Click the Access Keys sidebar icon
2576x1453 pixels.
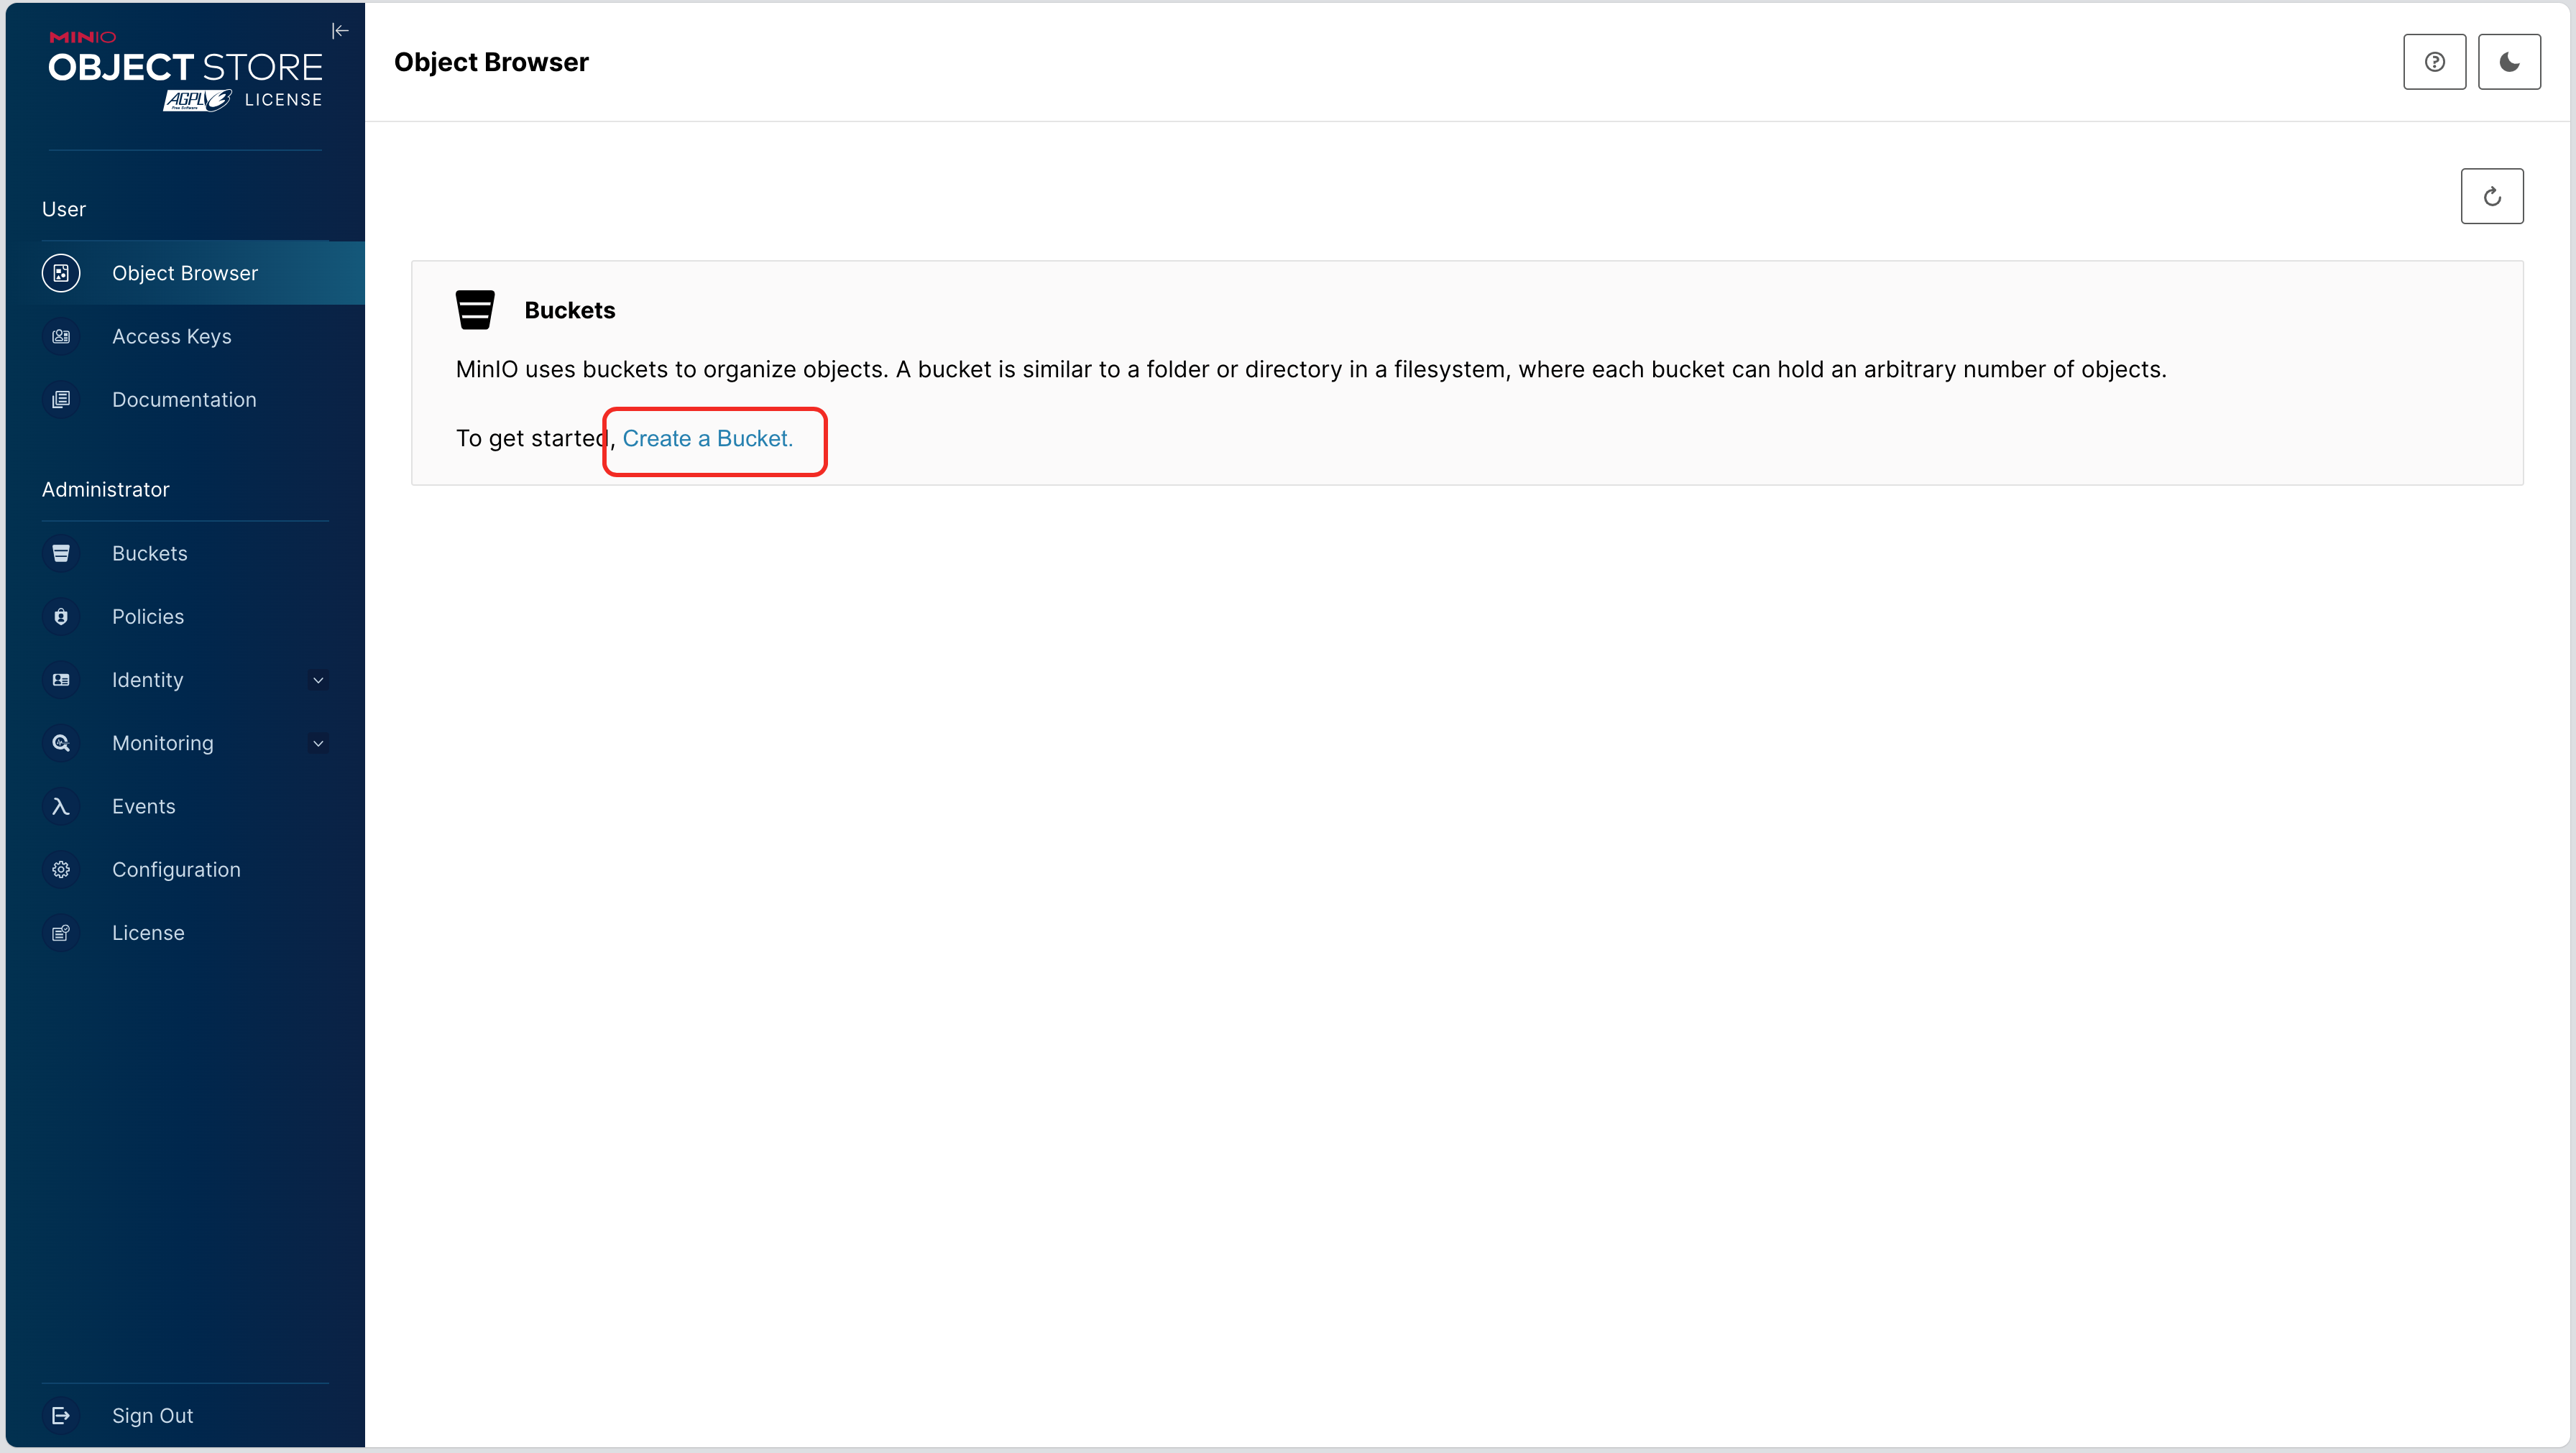(x=61, y=336)
